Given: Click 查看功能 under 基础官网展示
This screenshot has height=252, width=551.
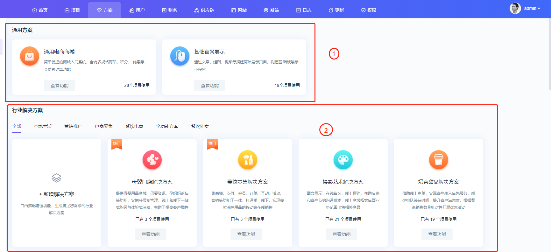Looking at the screenshot, I should (x=210, y=86).
